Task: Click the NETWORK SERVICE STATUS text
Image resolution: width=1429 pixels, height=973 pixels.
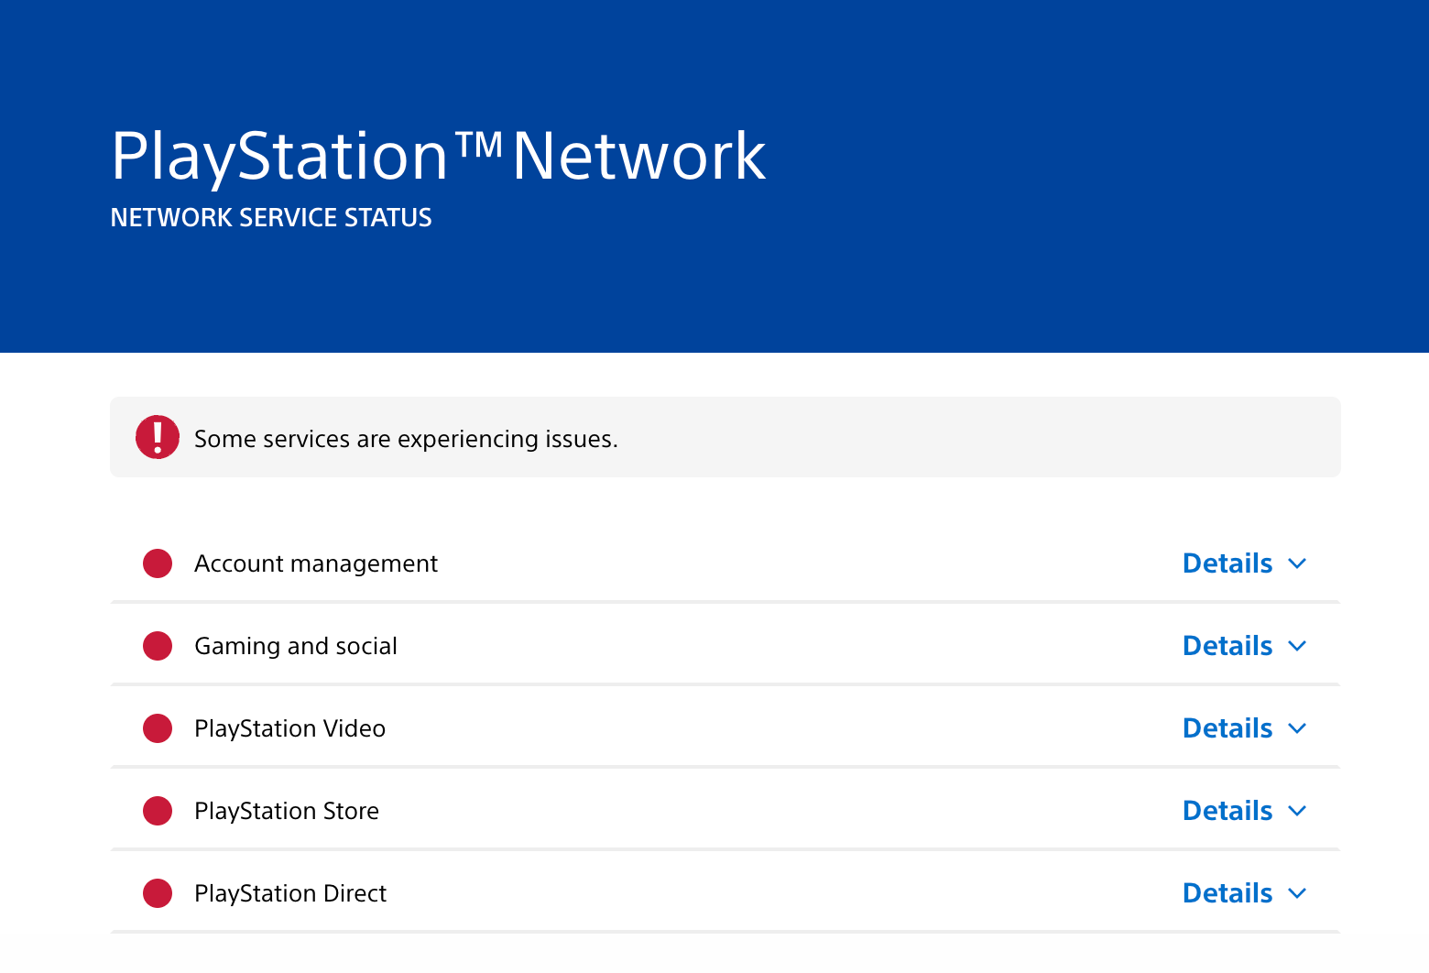Action: tap(271, 217)
